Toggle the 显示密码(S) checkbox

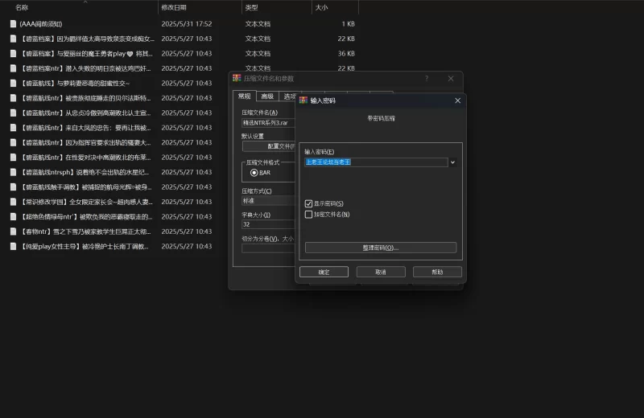click(308, 203)
